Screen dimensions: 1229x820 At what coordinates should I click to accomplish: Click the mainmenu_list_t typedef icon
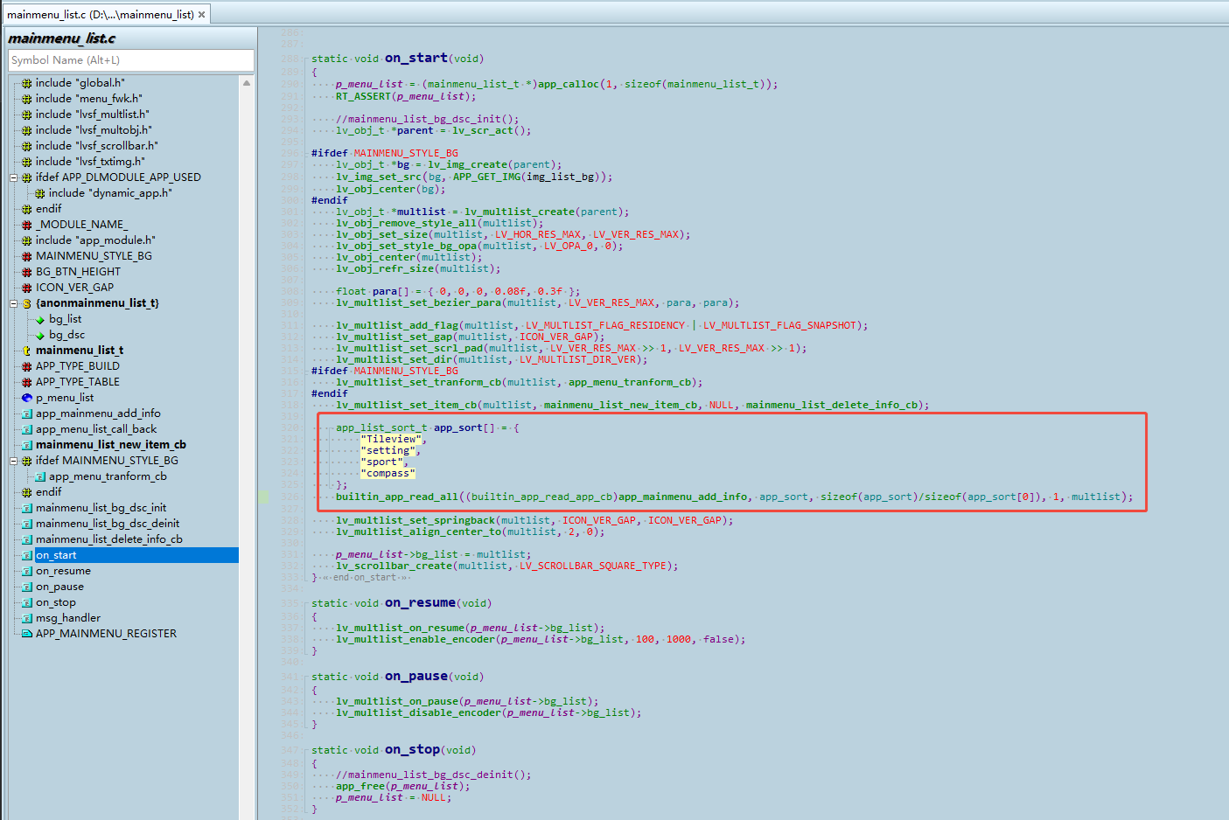pos(27,351)
